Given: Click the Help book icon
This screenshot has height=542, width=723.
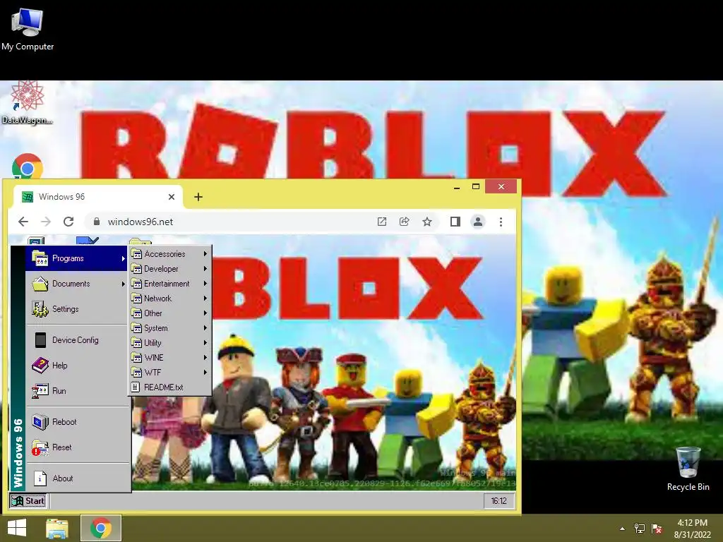Looking at the screenshot, I should tap(40, 366).
